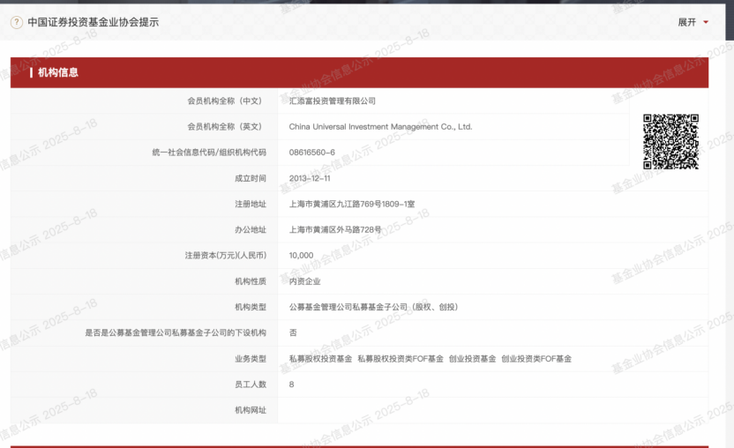Click the employee count value 8
Screen dimensions: 734x448
tap(292, 385)
